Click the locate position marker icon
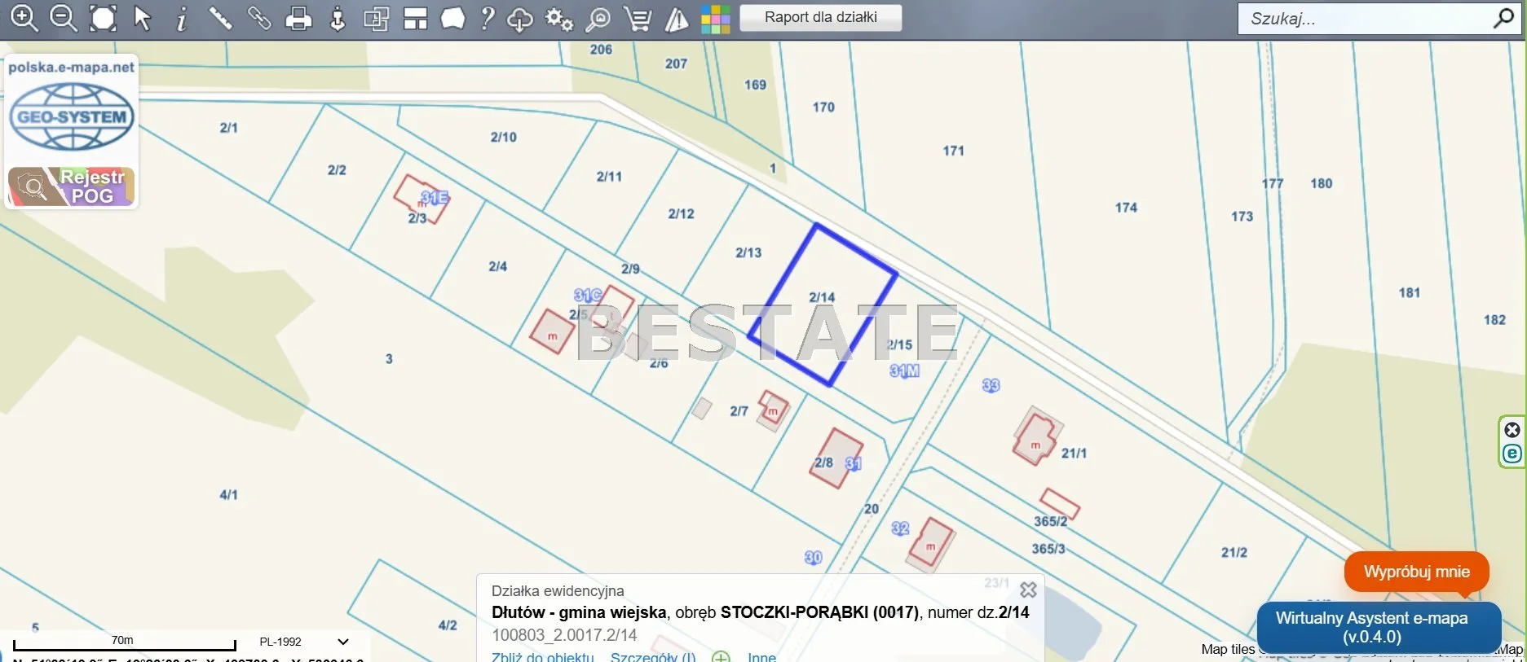This screenshot has width=1527, height=662. tap(338, 18)
